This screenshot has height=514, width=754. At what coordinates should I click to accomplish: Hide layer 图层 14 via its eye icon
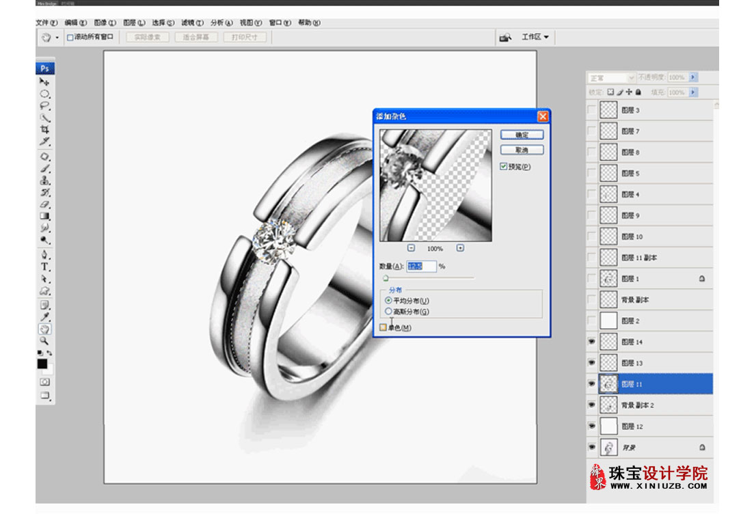(591, 342)
